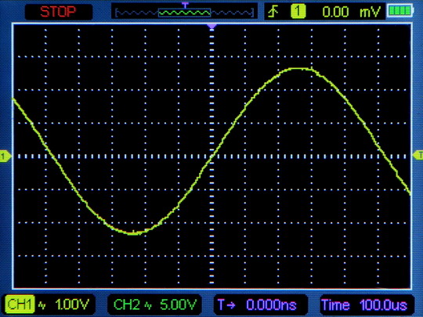Click the Time timebase label
This screenshot has height=317, width=423.
(x=335, y=305)
